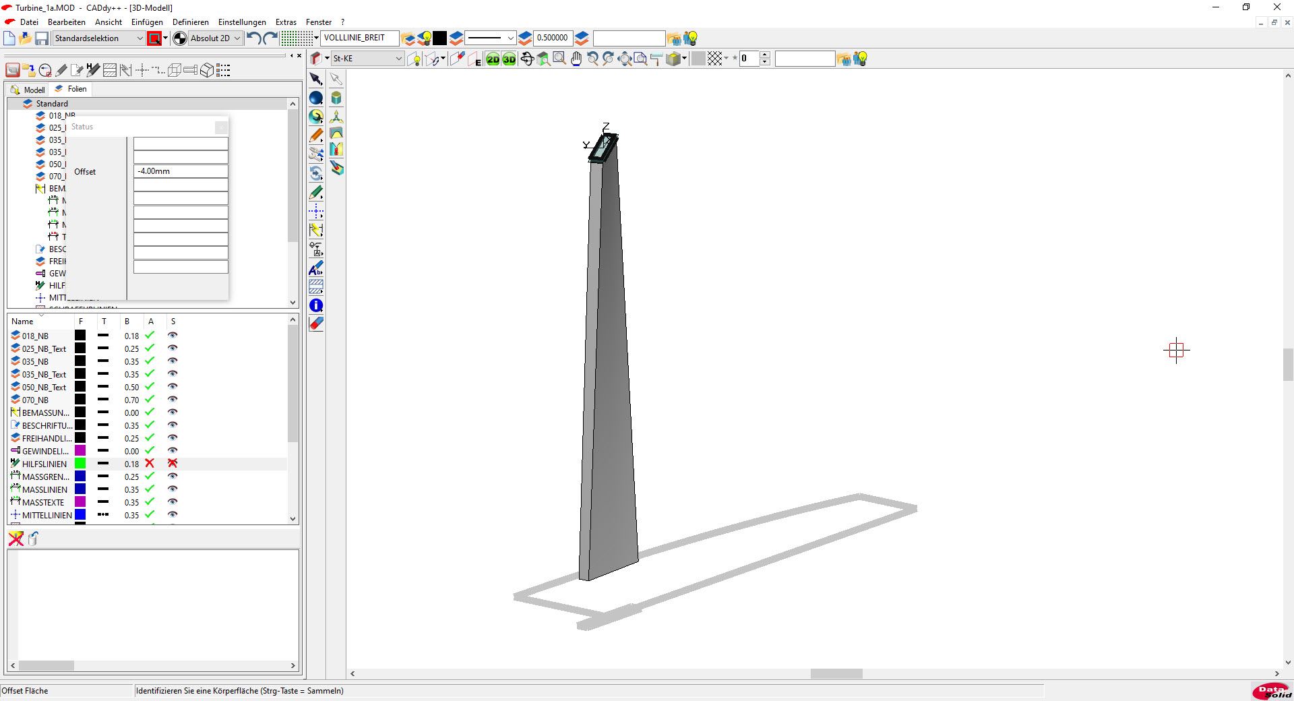Switch to 2D view button

[x=493, y=59]
